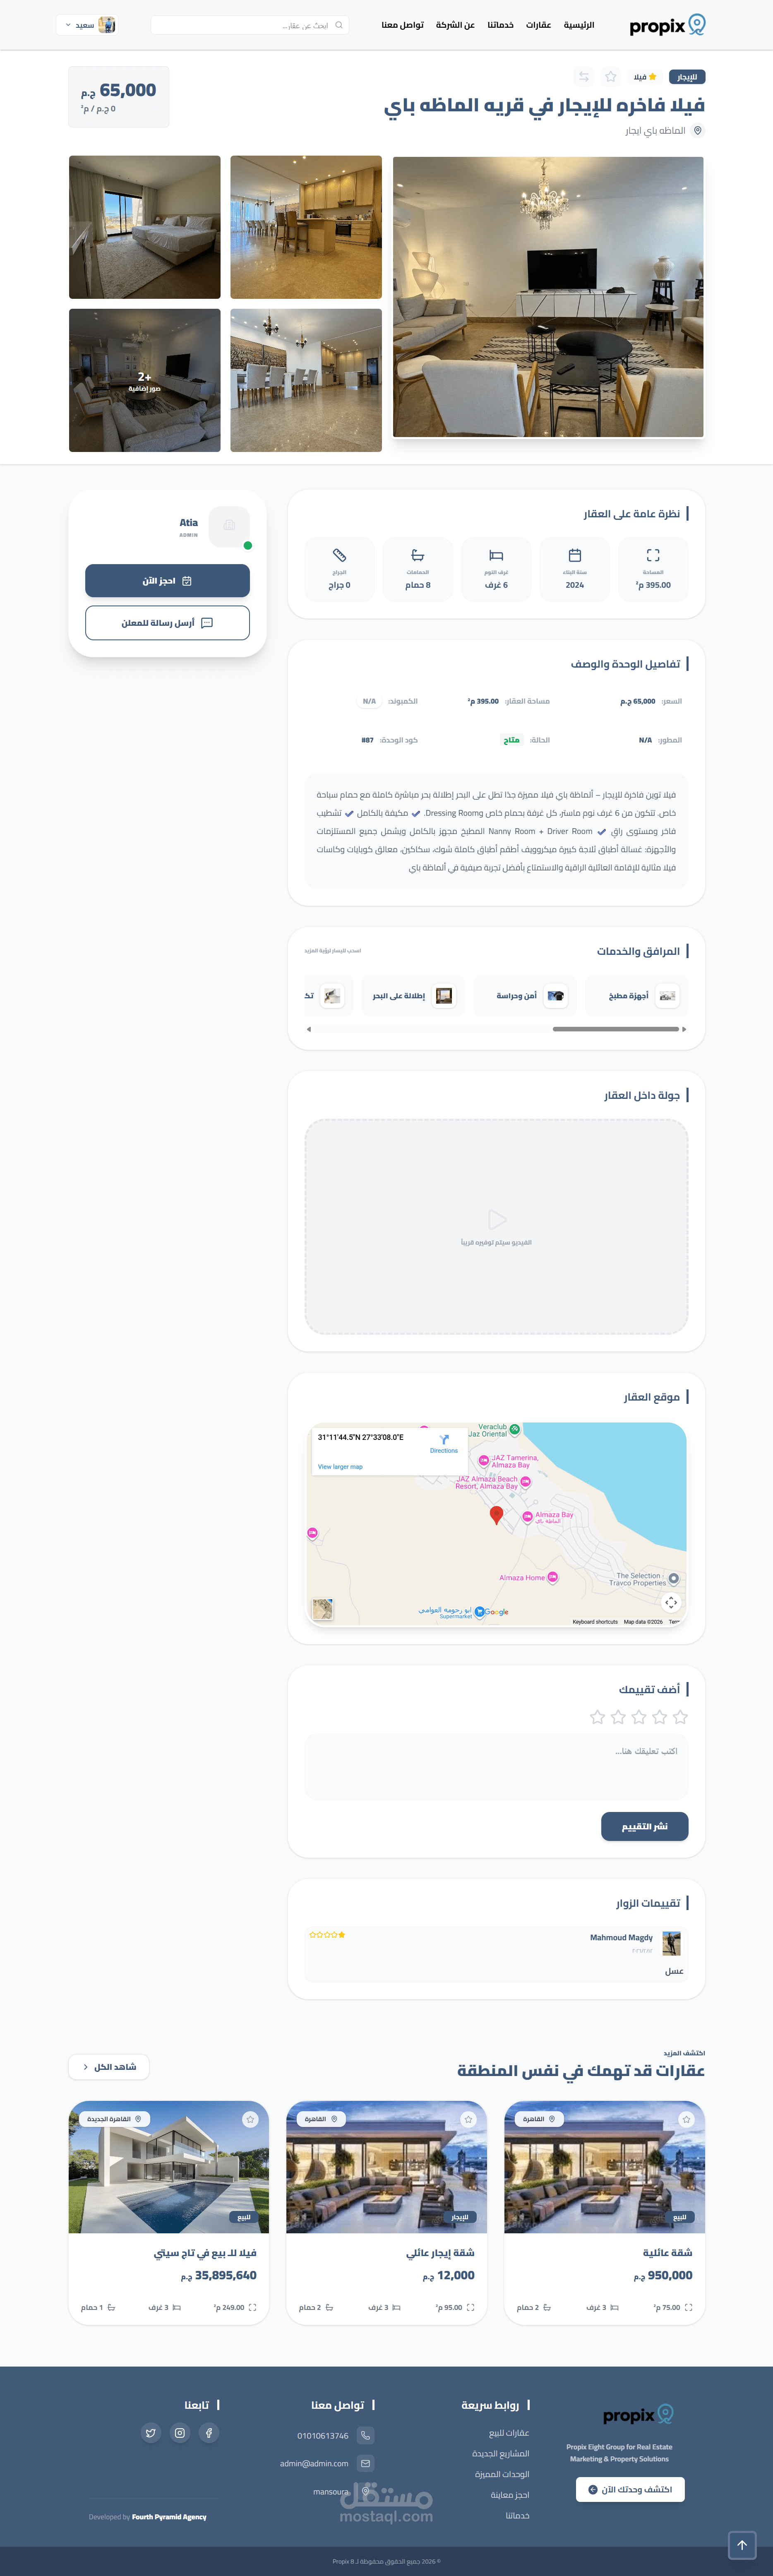Image resolution: width=773 pixels, height=2576 pixels.
Task: Click the scroll-to-top arrow button
Action: tap(742, 2545)
